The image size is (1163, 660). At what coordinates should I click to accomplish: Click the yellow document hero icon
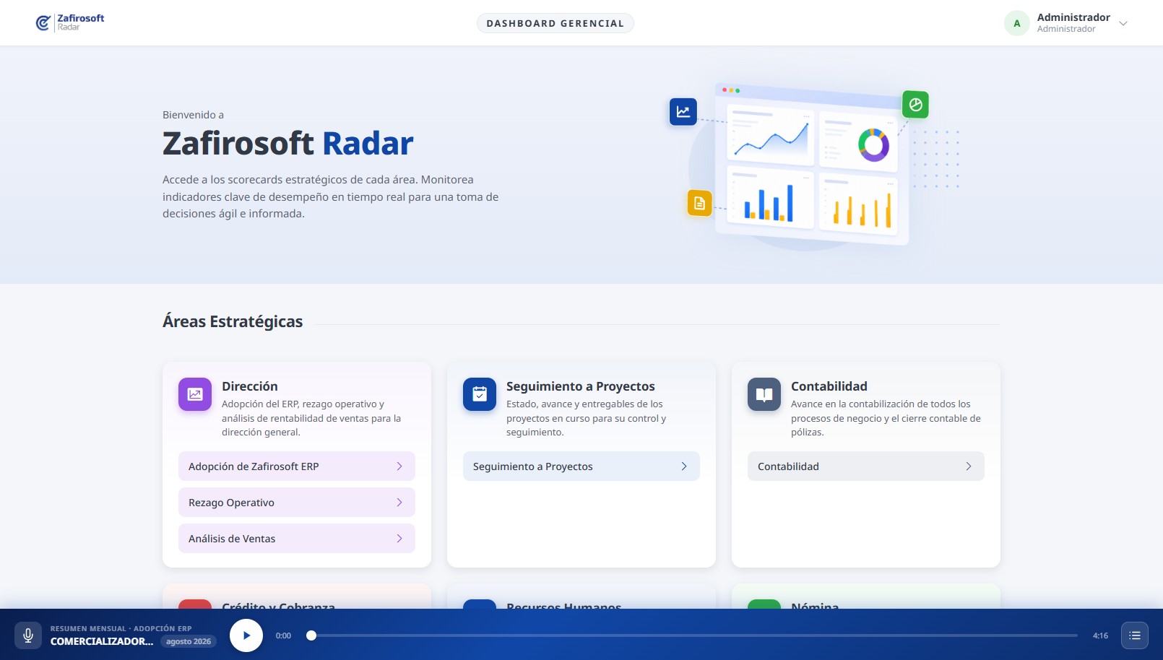click(x=699, y=203)
